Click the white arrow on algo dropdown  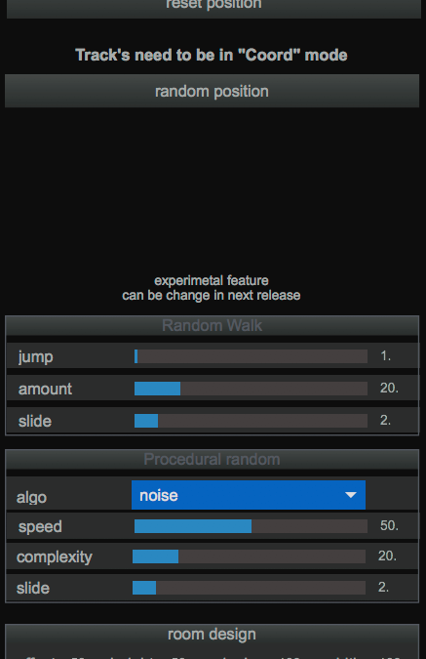[351, 495]
